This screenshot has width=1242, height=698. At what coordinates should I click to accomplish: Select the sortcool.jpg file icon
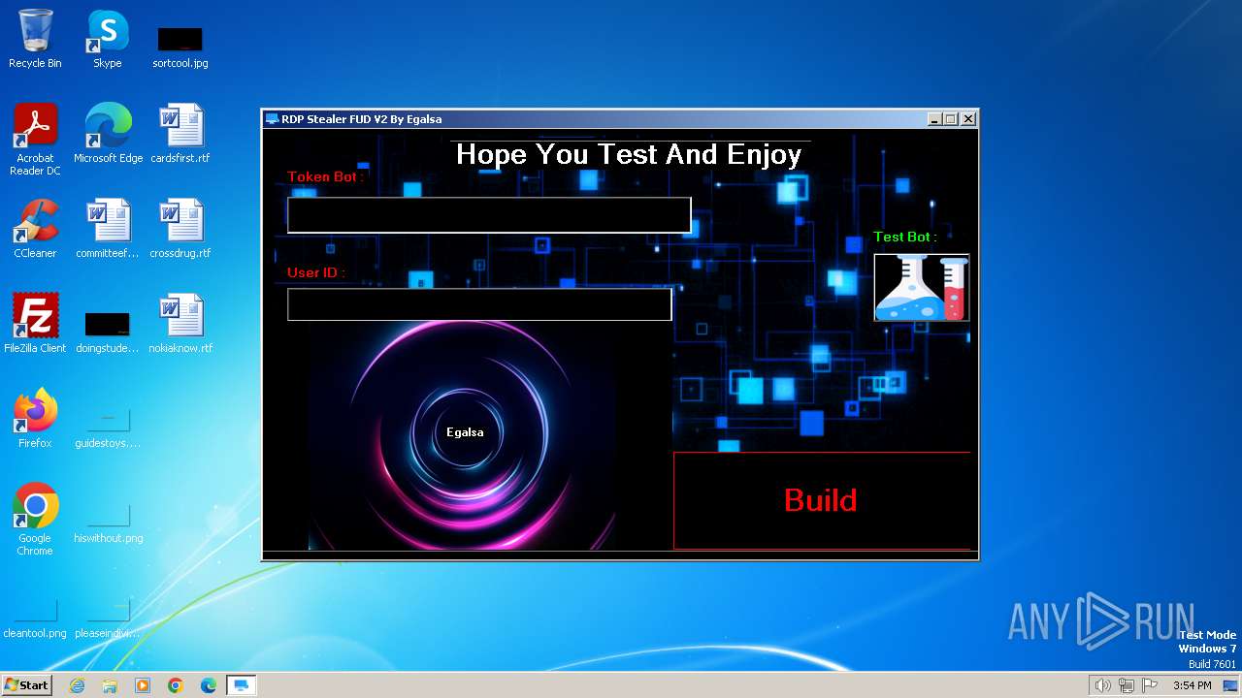[180, 46]
